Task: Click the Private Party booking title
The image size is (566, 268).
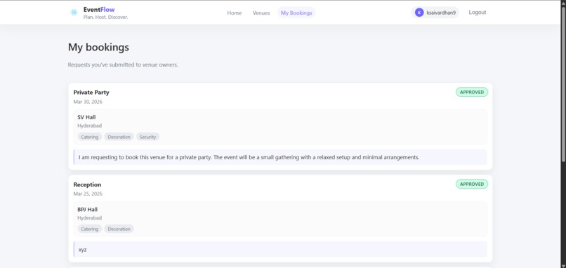Action: [91, 93]
